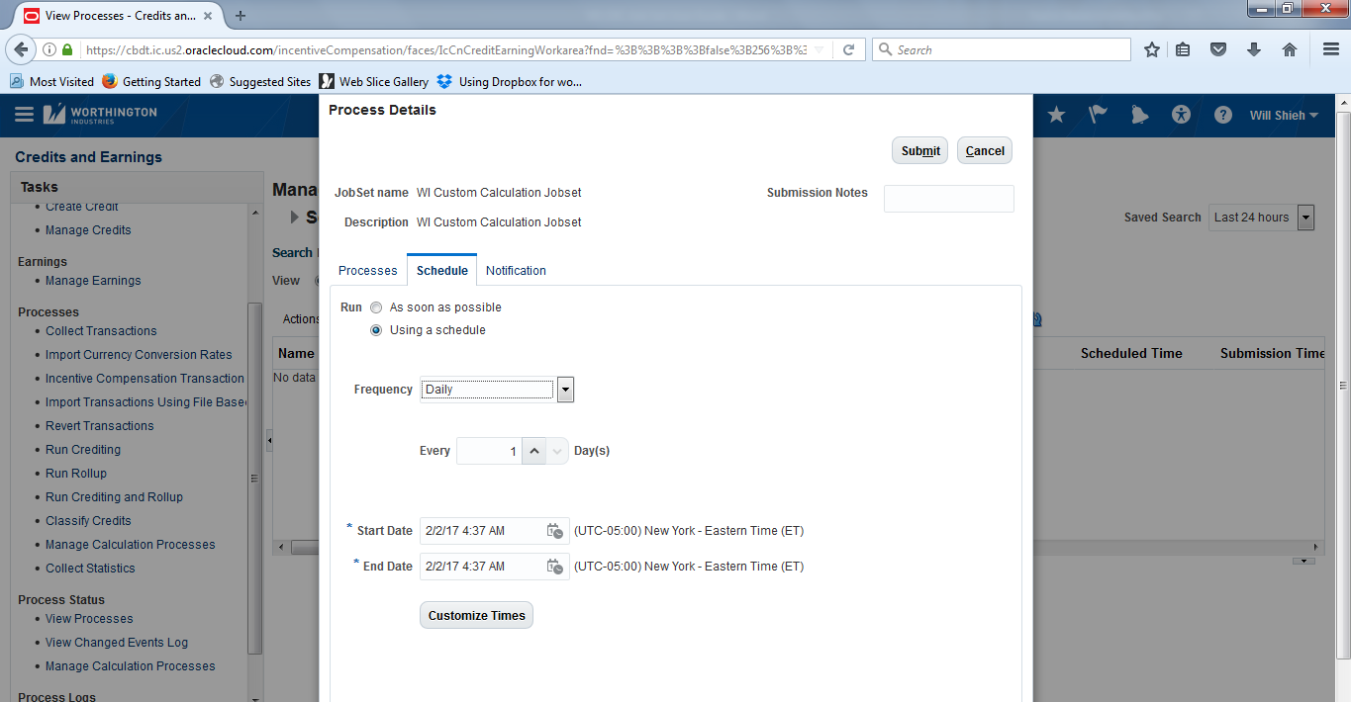Increase the Every Day(s) value

(x=533, y=451)
